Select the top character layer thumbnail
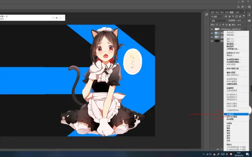Viewport: 252px width, 157px height. (217, 29)
